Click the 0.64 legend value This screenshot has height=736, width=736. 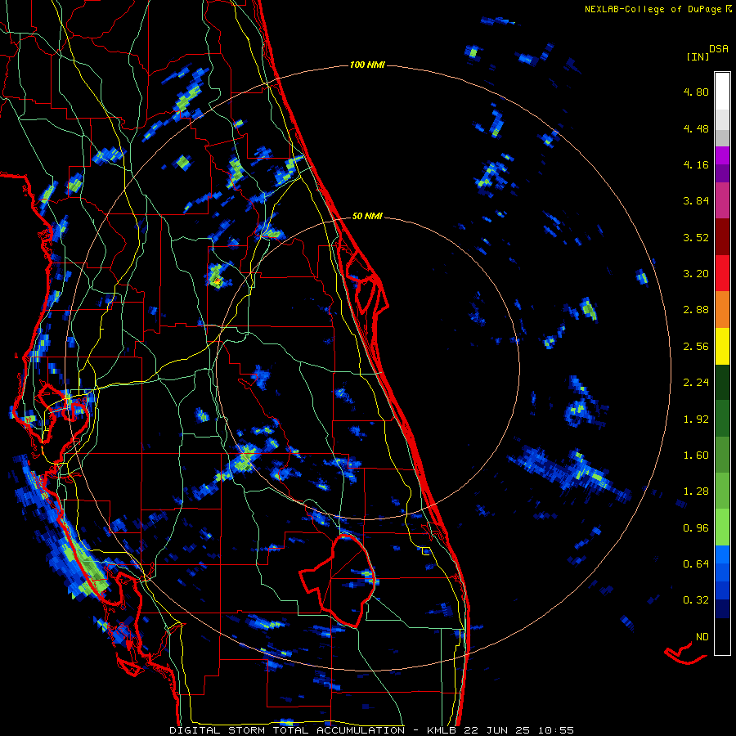(x=696, y=564)
